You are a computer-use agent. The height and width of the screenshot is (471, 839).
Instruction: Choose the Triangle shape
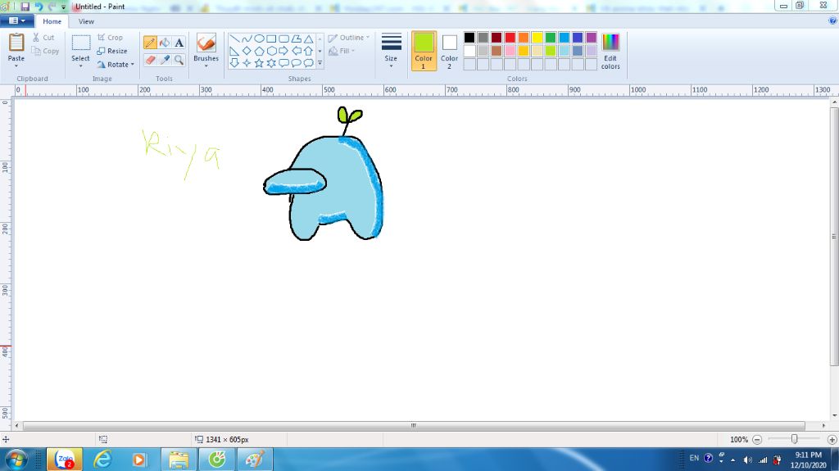(308, 38)
